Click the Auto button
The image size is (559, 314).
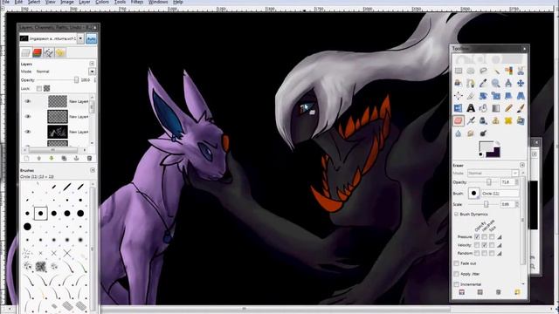click(91, 38)
